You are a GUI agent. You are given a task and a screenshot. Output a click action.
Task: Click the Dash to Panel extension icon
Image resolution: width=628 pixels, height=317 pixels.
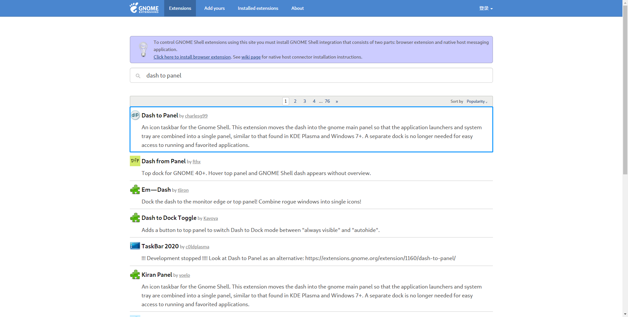(135, 115)
